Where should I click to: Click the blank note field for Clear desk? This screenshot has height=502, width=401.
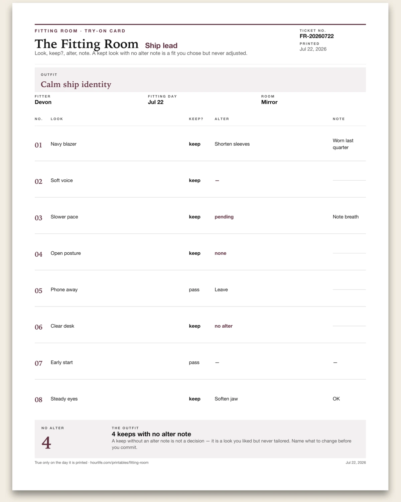point(349,326)
